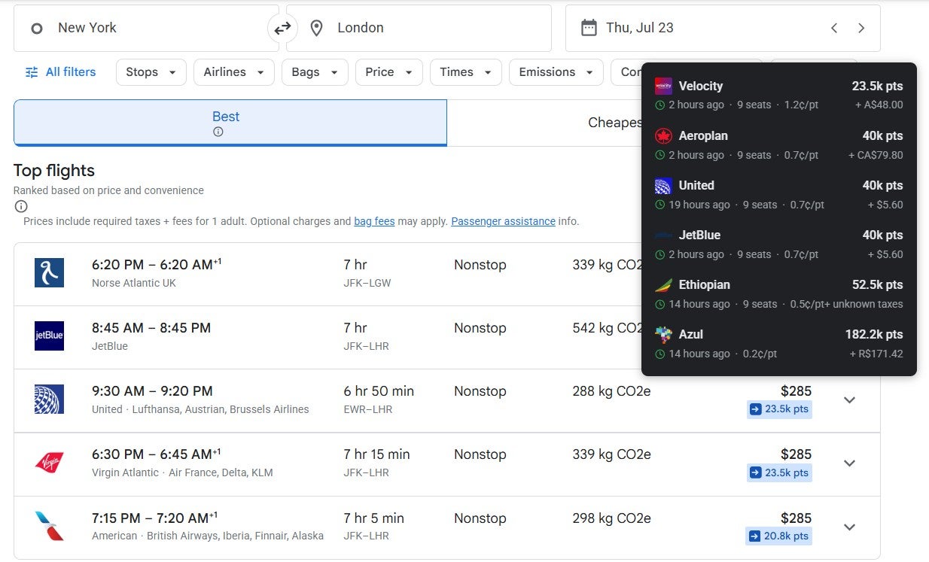Go to next day with right arrow
The height and width of the screenshot is (562, 929).
[x=861, y=28]
